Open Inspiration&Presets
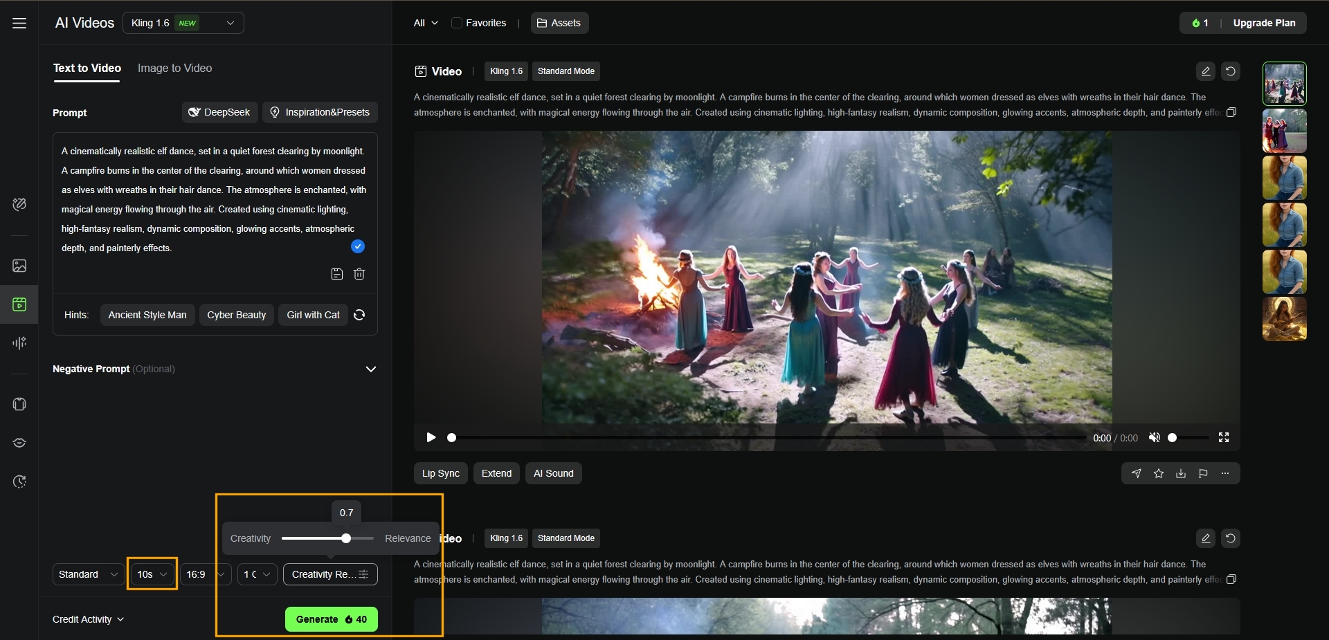Screen dimensions: 1329x640 coord(320,112)
